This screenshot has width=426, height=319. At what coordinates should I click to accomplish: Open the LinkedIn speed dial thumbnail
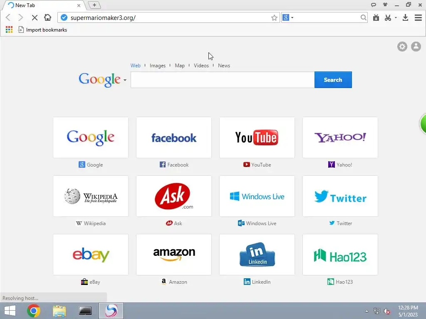click(257, 255)
